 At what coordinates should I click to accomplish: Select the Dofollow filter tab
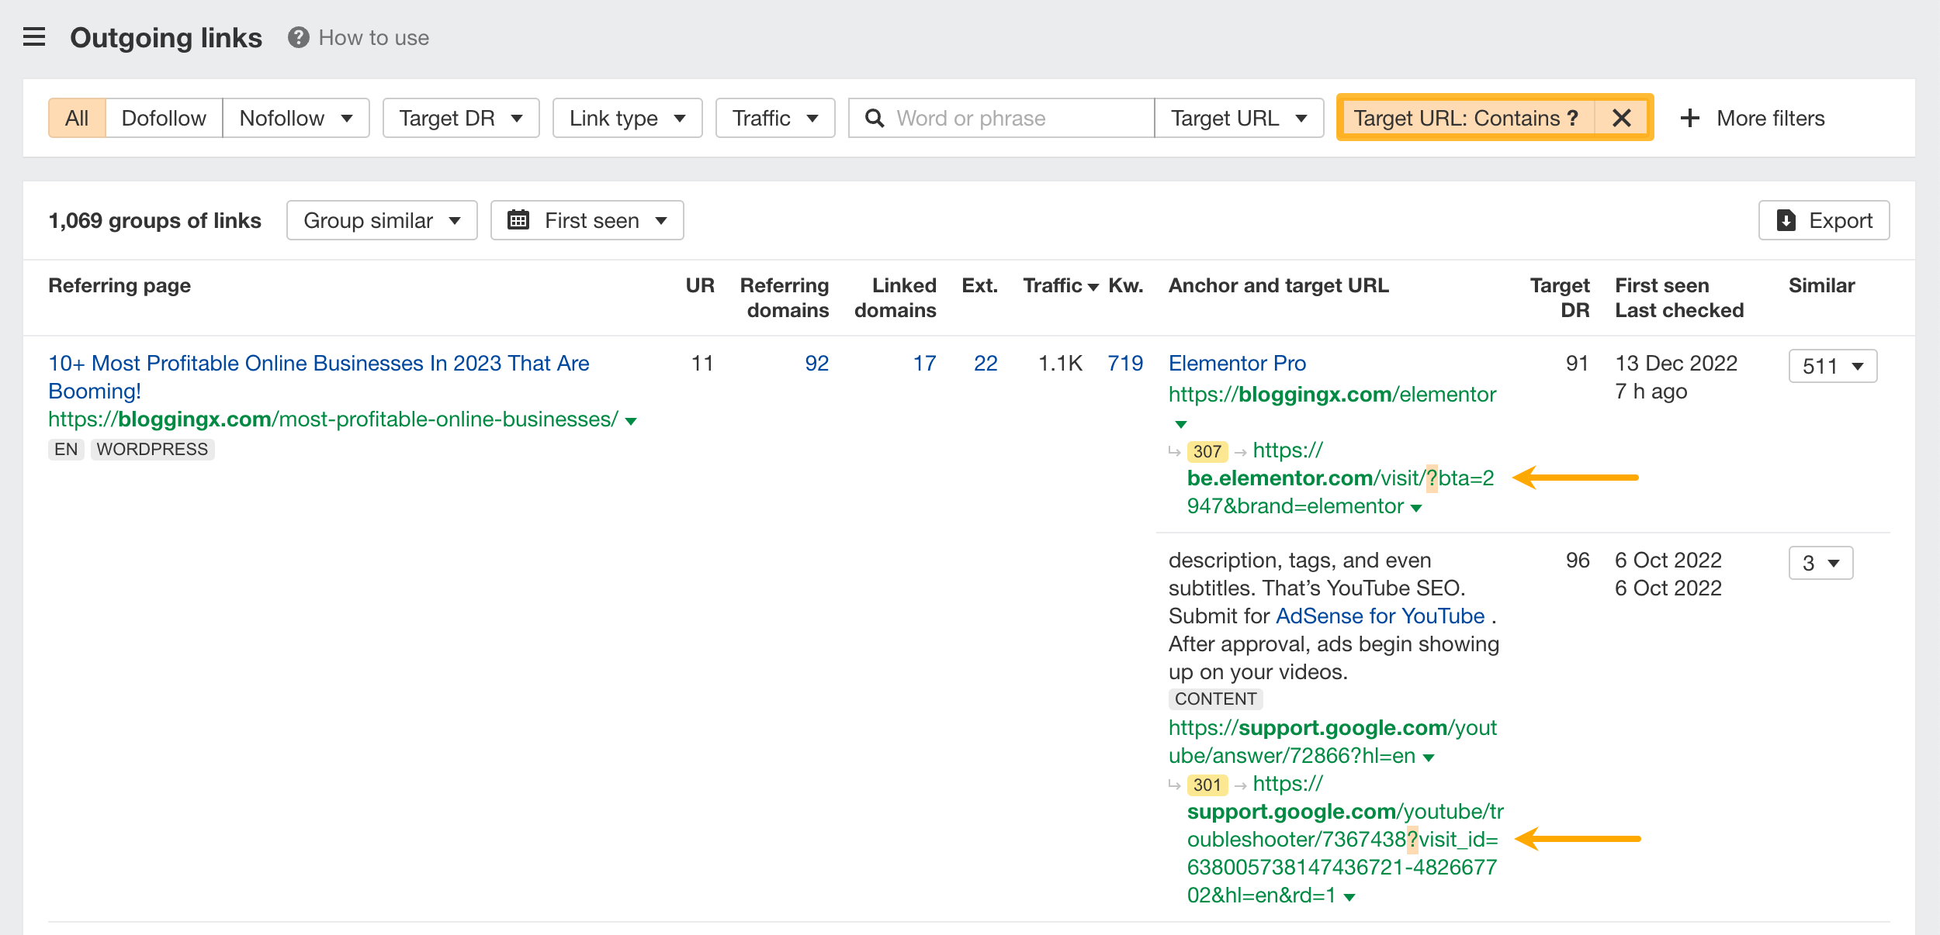pos(164,118)
